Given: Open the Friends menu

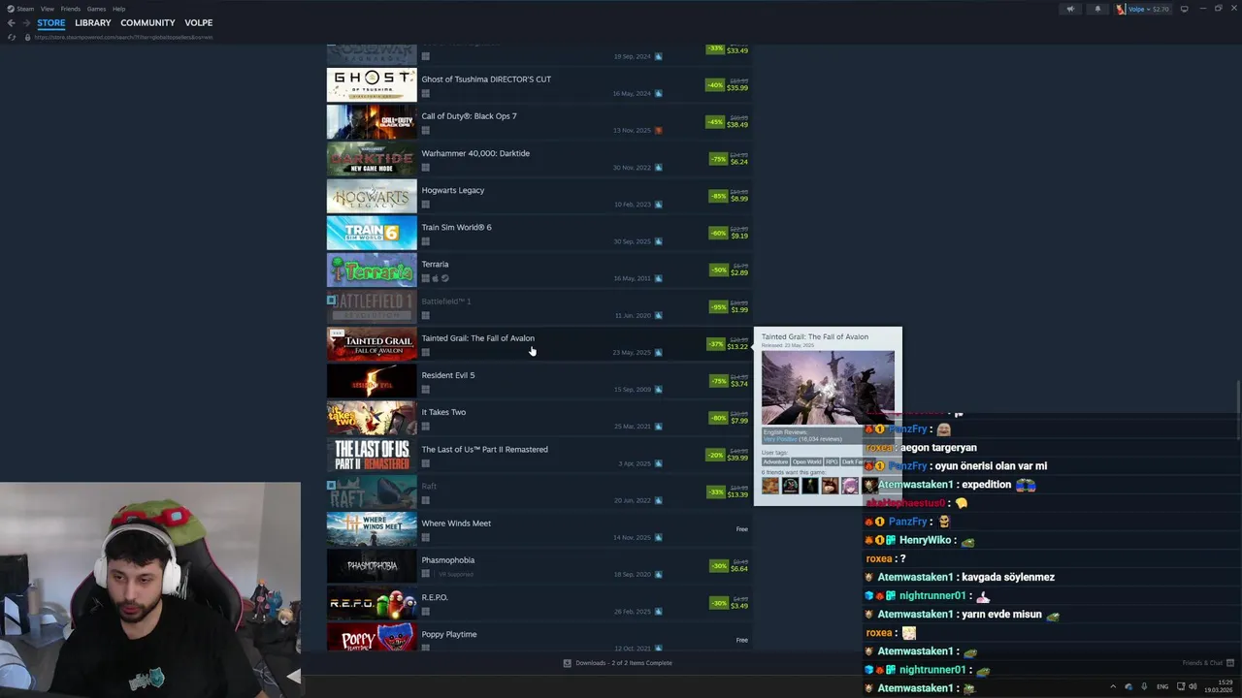Looking at the screenshot, I should pos(70,9).
